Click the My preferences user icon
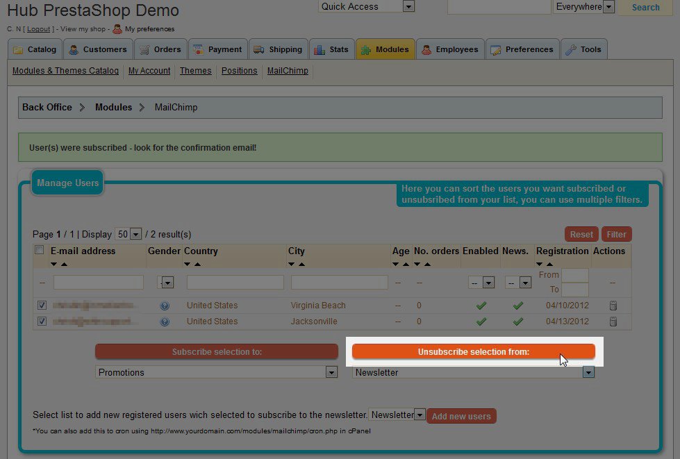The width and height of the screenshot is (680, 459). 117,29
